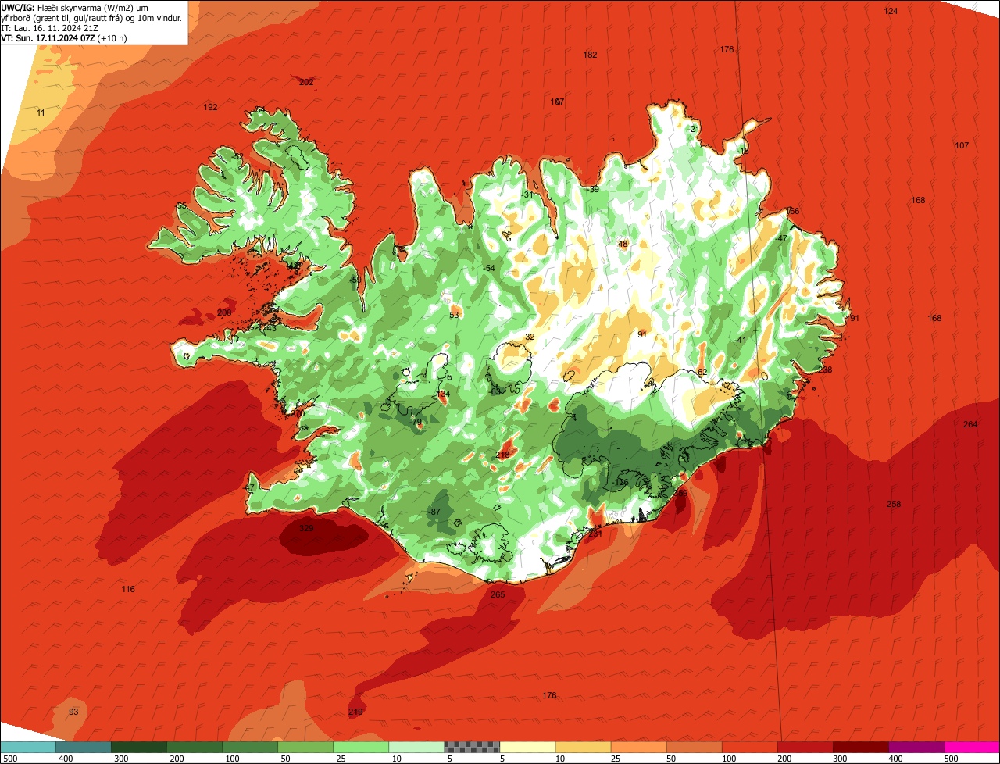Pick the darkest green -300 to -200 swatch
The height and width of the screenshot is (764, 1000).
point(139,747)
